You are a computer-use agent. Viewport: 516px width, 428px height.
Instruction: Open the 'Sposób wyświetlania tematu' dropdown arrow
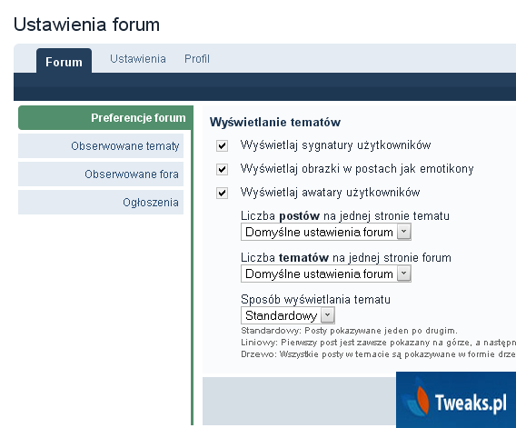click(x=327, y=315)
